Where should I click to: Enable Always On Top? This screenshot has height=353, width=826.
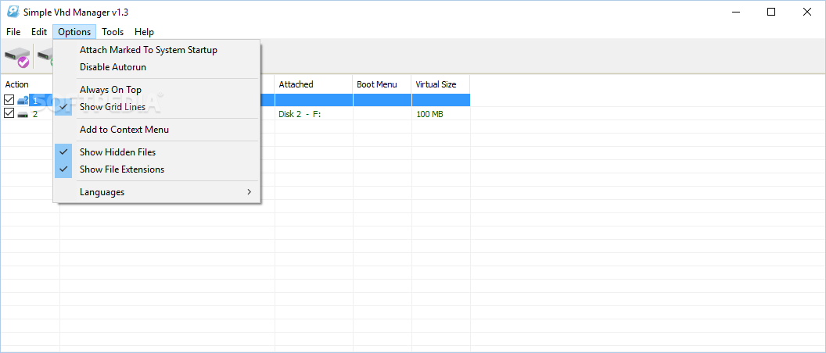(x=156, y=90)
